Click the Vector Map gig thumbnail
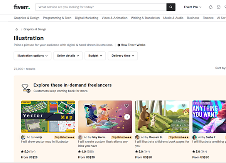226x163 pixels. [x=48, y=116]
